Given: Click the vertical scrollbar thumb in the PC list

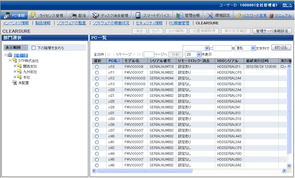Looking at the screenshot, I should 289,111.
